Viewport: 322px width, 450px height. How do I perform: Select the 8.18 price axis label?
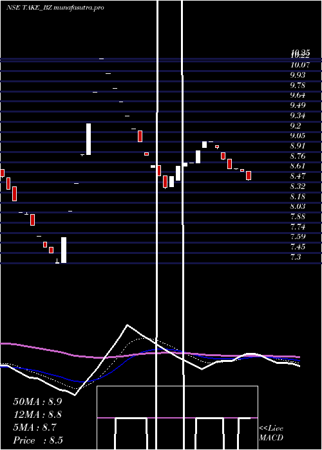298,197
